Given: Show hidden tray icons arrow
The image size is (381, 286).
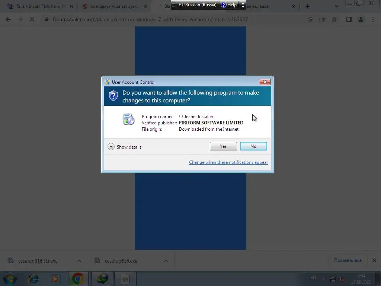Looking at the screenshot, I should click(323, 279).
